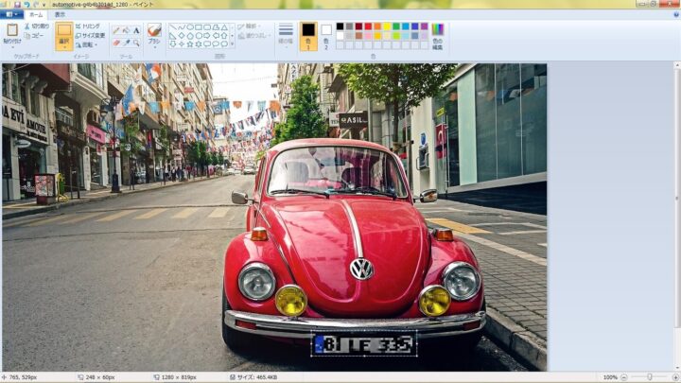Click the Brushes tool icon
The height and width of the screenshot is (383, 681).
pyautogui.click(x=154, y=30)
